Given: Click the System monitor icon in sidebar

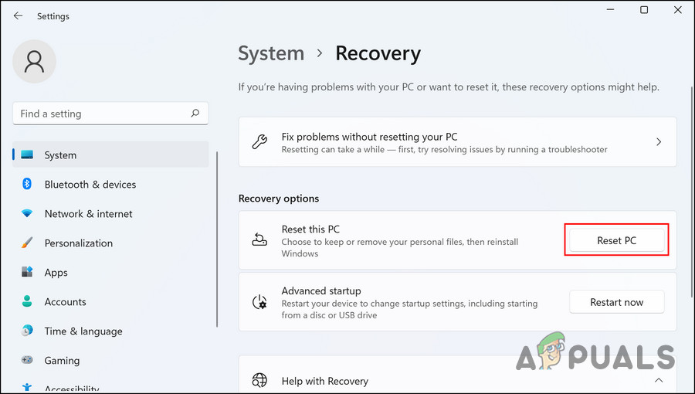Looking at the screenshot, I should tap(27, 155).
